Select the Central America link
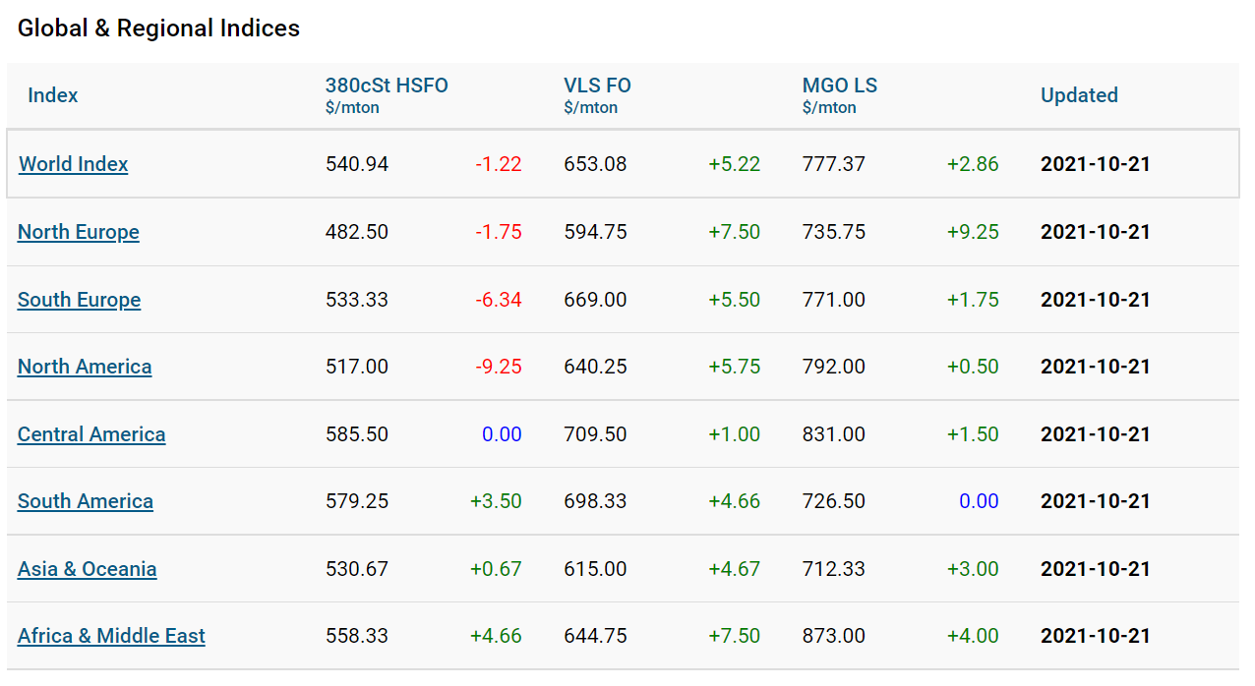Viewport: 1255px width, 686px height. tap(91, 434)
